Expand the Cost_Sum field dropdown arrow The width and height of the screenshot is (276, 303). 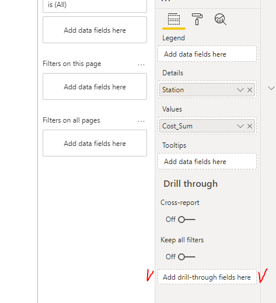click(240, 126)
